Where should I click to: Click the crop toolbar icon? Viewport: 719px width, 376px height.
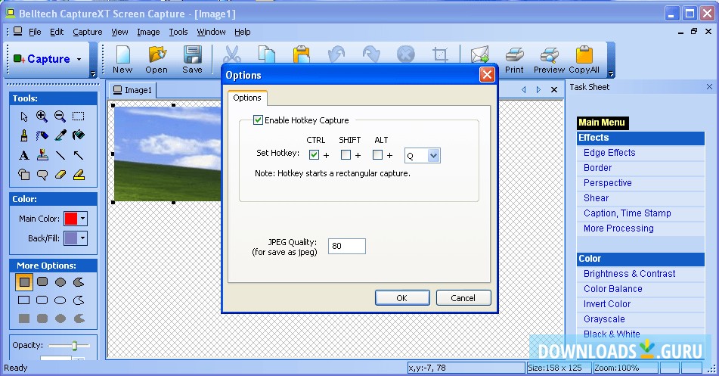coord(440,54)
